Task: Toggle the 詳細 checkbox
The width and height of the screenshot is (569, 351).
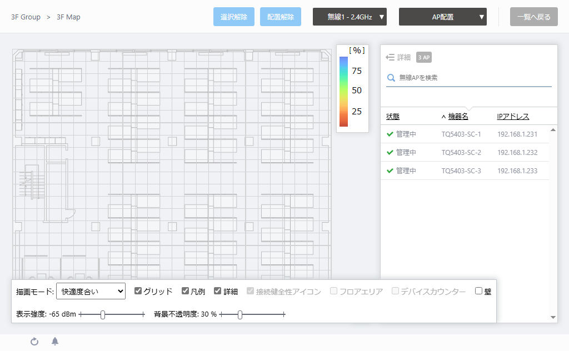Action: 217,291
